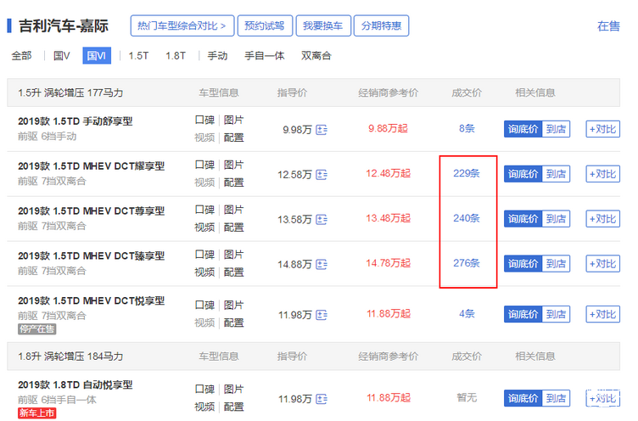Open 图片 for DCT尊享型
The width and height of the screenshot is (638, 421).
[x=233, y=210]
